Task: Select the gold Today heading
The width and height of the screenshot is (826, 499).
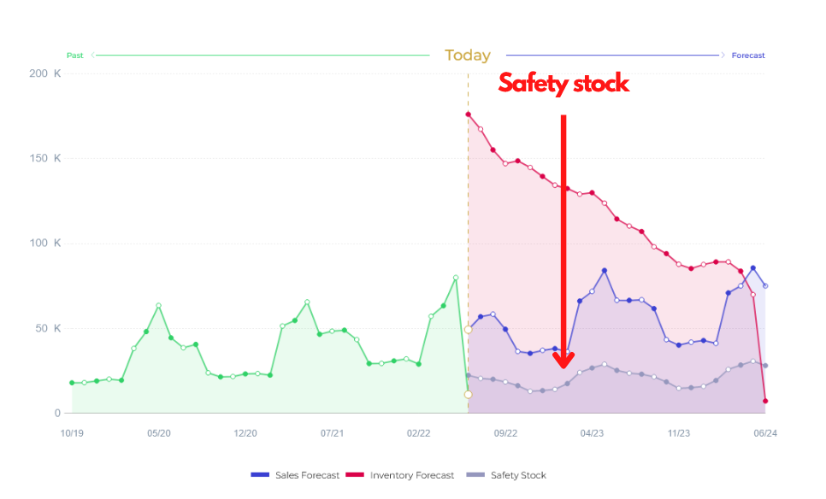Action: [x=468, y=56]
